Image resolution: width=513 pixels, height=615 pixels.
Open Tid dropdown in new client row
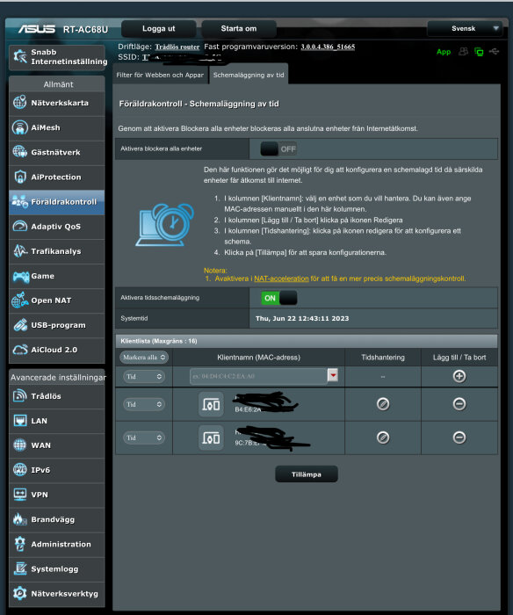click(144, 377)
